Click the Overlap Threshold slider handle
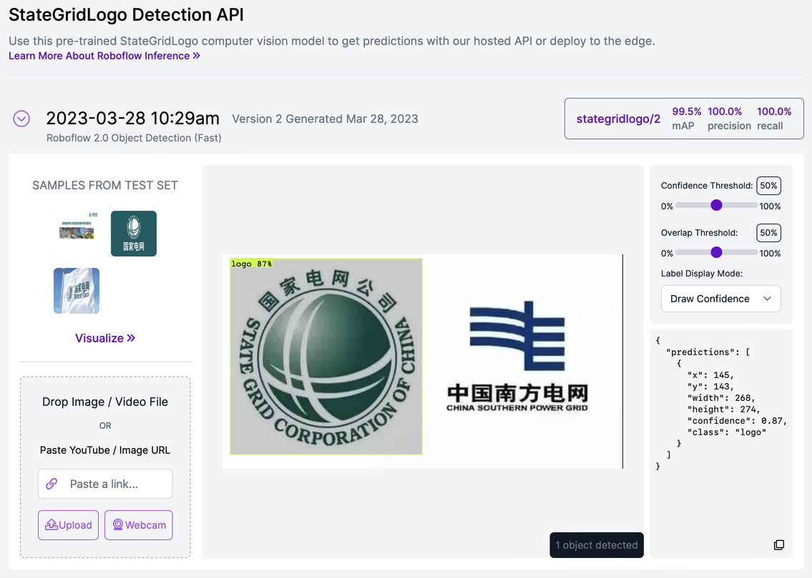This screenshot has height=578, width=812. pos(716,252)
